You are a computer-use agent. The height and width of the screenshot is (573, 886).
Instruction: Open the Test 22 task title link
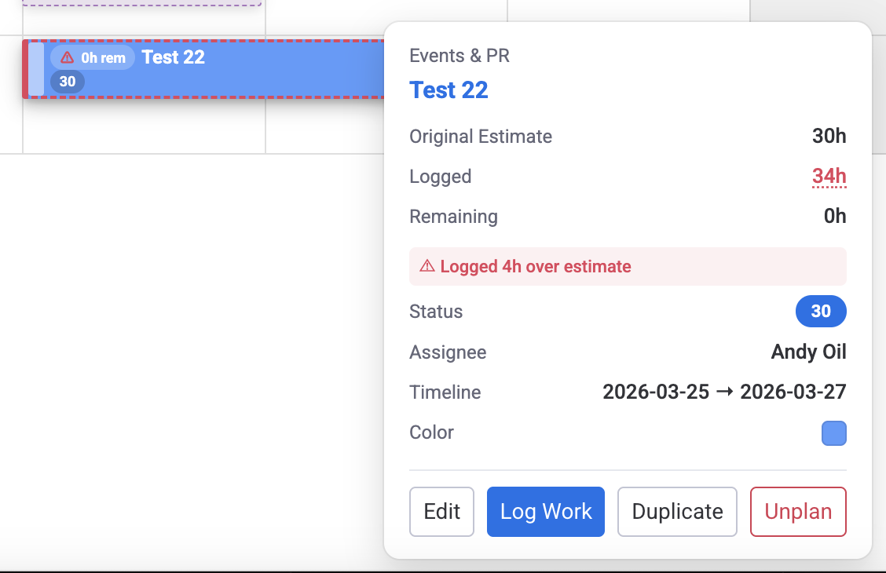click(x=448, y=89)
